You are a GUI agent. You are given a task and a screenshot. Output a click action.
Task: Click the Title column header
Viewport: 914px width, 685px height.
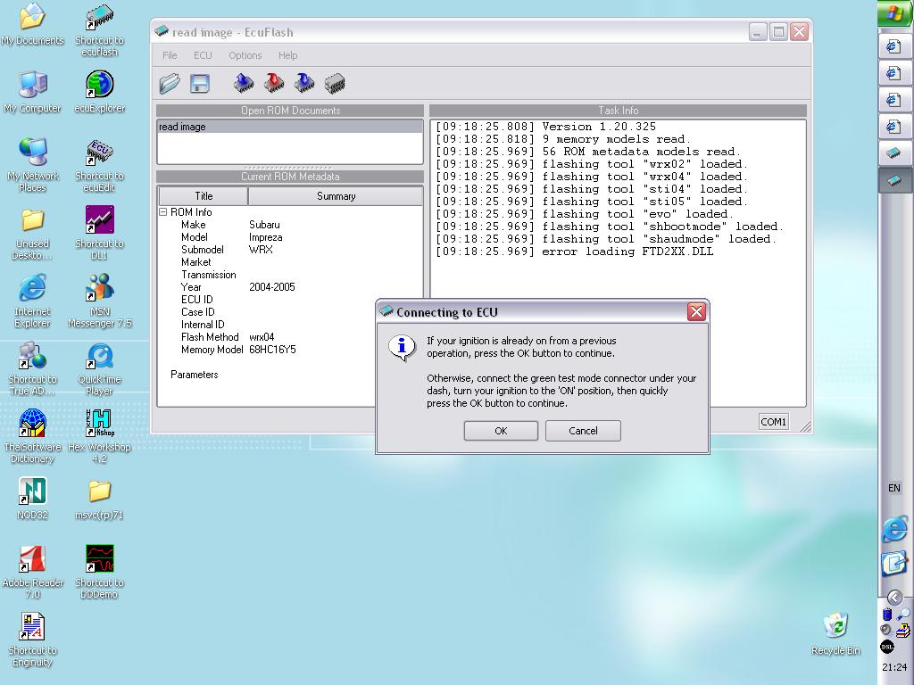coord(204,196)
